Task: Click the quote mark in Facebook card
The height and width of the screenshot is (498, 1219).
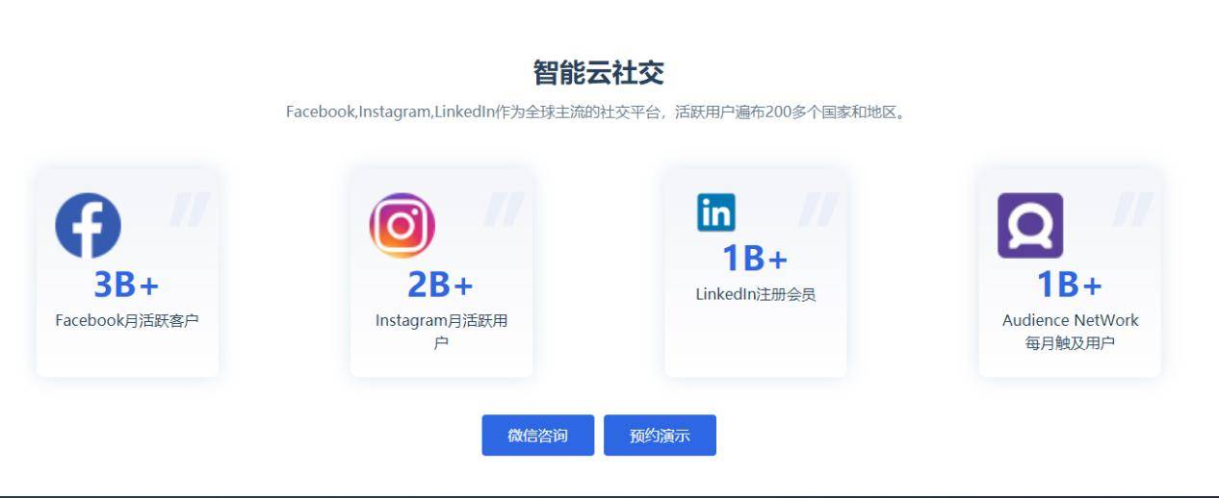Action: (189, 210)
